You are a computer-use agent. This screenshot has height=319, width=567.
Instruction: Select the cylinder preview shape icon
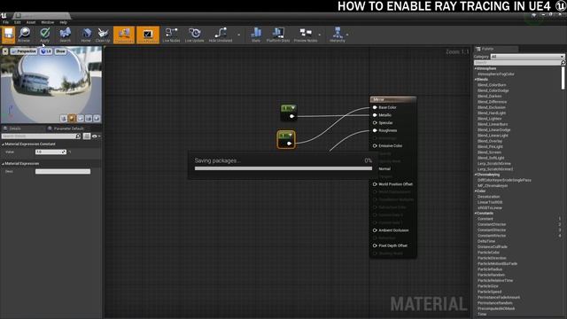(64, 118)
